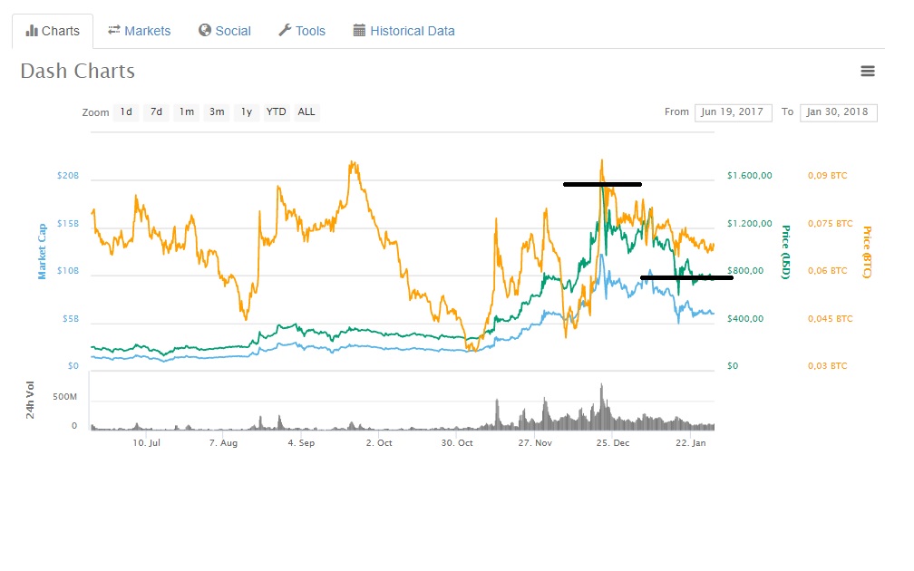Click the Zoom label
The image size is (914, 571).
pos(95,112)
